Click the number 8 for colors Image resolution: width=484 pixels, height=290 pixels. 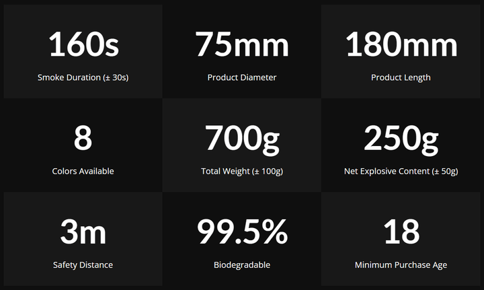click(x=83, y=138)
